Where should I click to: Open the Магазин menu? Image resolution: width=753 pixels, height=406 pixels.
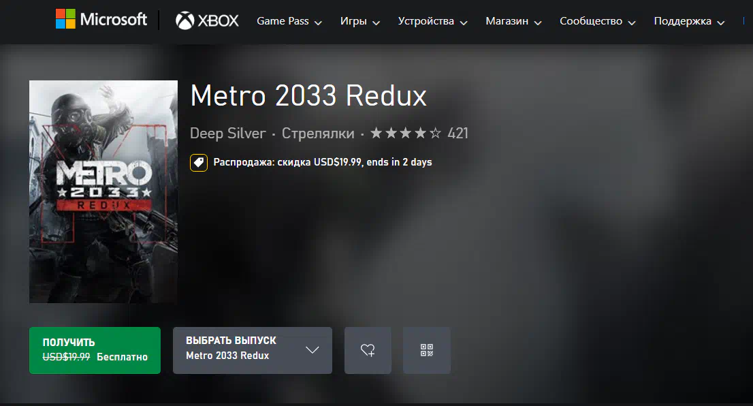(513, 21)
